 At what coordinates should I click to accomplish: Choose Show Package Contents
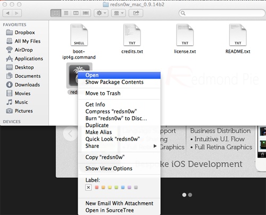(x=119, y=82)
